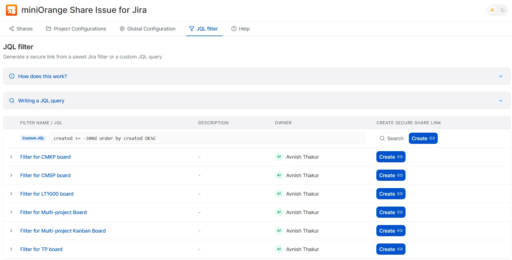Open the Project Configurations tab
512x260 pixels.
tap(76, 29)
